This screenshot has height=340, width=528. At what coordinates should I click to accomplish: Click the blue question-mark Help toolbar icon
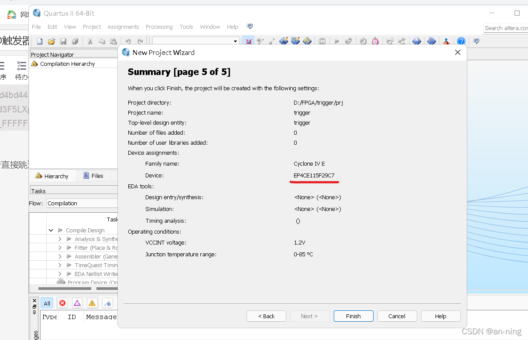461,41
